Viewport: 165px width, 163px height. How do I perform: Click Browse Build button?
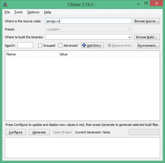147,37
